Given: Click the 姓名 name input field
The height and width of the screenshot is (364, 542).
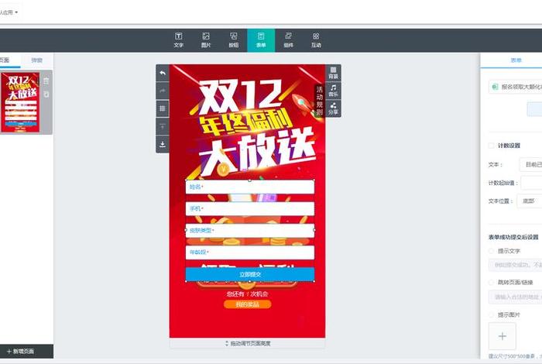Looking at the screenshot, I should coord(250,187).
